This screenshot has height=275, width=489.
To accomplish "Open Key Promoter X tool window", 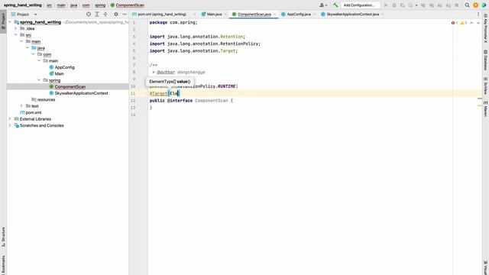I will click(x=486, y=29).
